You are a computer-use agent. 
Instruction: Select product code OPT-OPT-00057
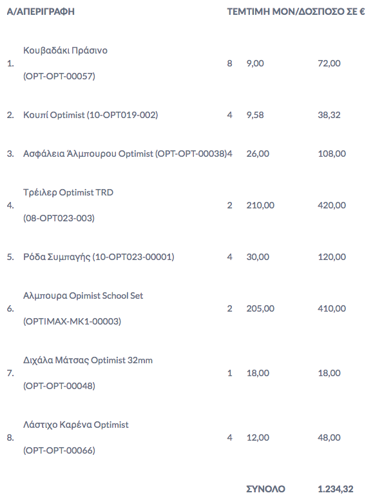[59, 76]
